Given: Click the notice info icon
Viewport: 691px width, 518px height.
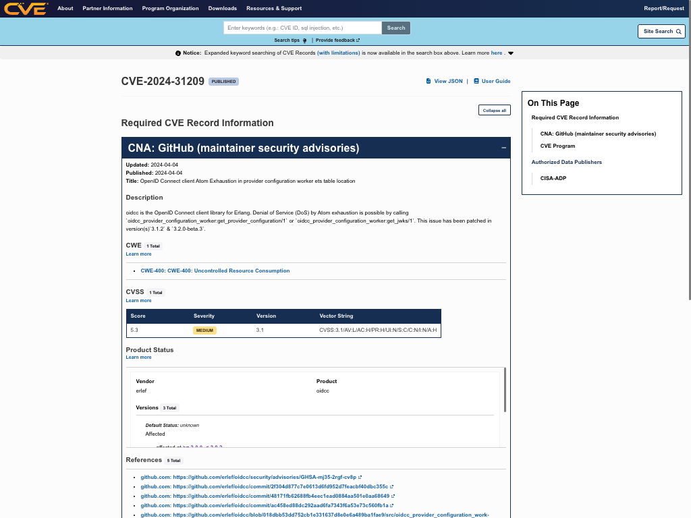Looking at the screenshot, I should (178, 53).
